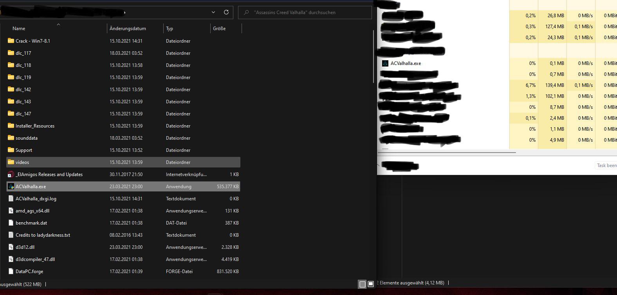Click the 831.520 KB size cell
This screenshot has width=617, height=295.
point(227,272)
